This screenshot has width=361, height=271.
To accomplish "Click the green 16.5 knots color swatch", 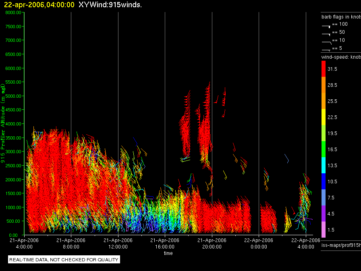I will coord(324,149).
